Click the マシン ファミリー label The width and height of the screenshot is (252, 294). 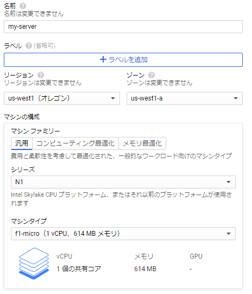point(35,131)
